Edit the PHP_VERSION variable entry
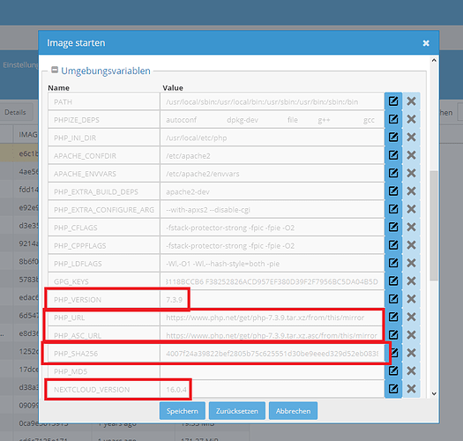Viewport: 463px width, 441px height. 393,299
